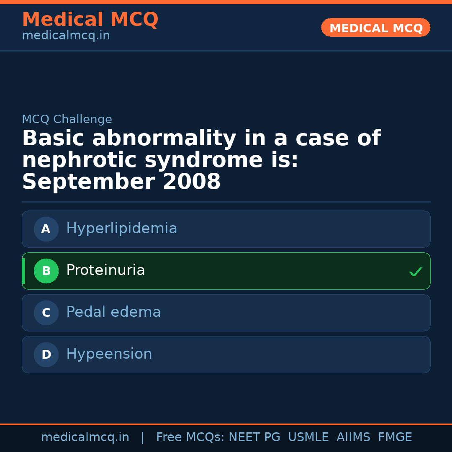The image size is (452, 452).
Task: Click FMGE in the footer
Action: (395, 437)
